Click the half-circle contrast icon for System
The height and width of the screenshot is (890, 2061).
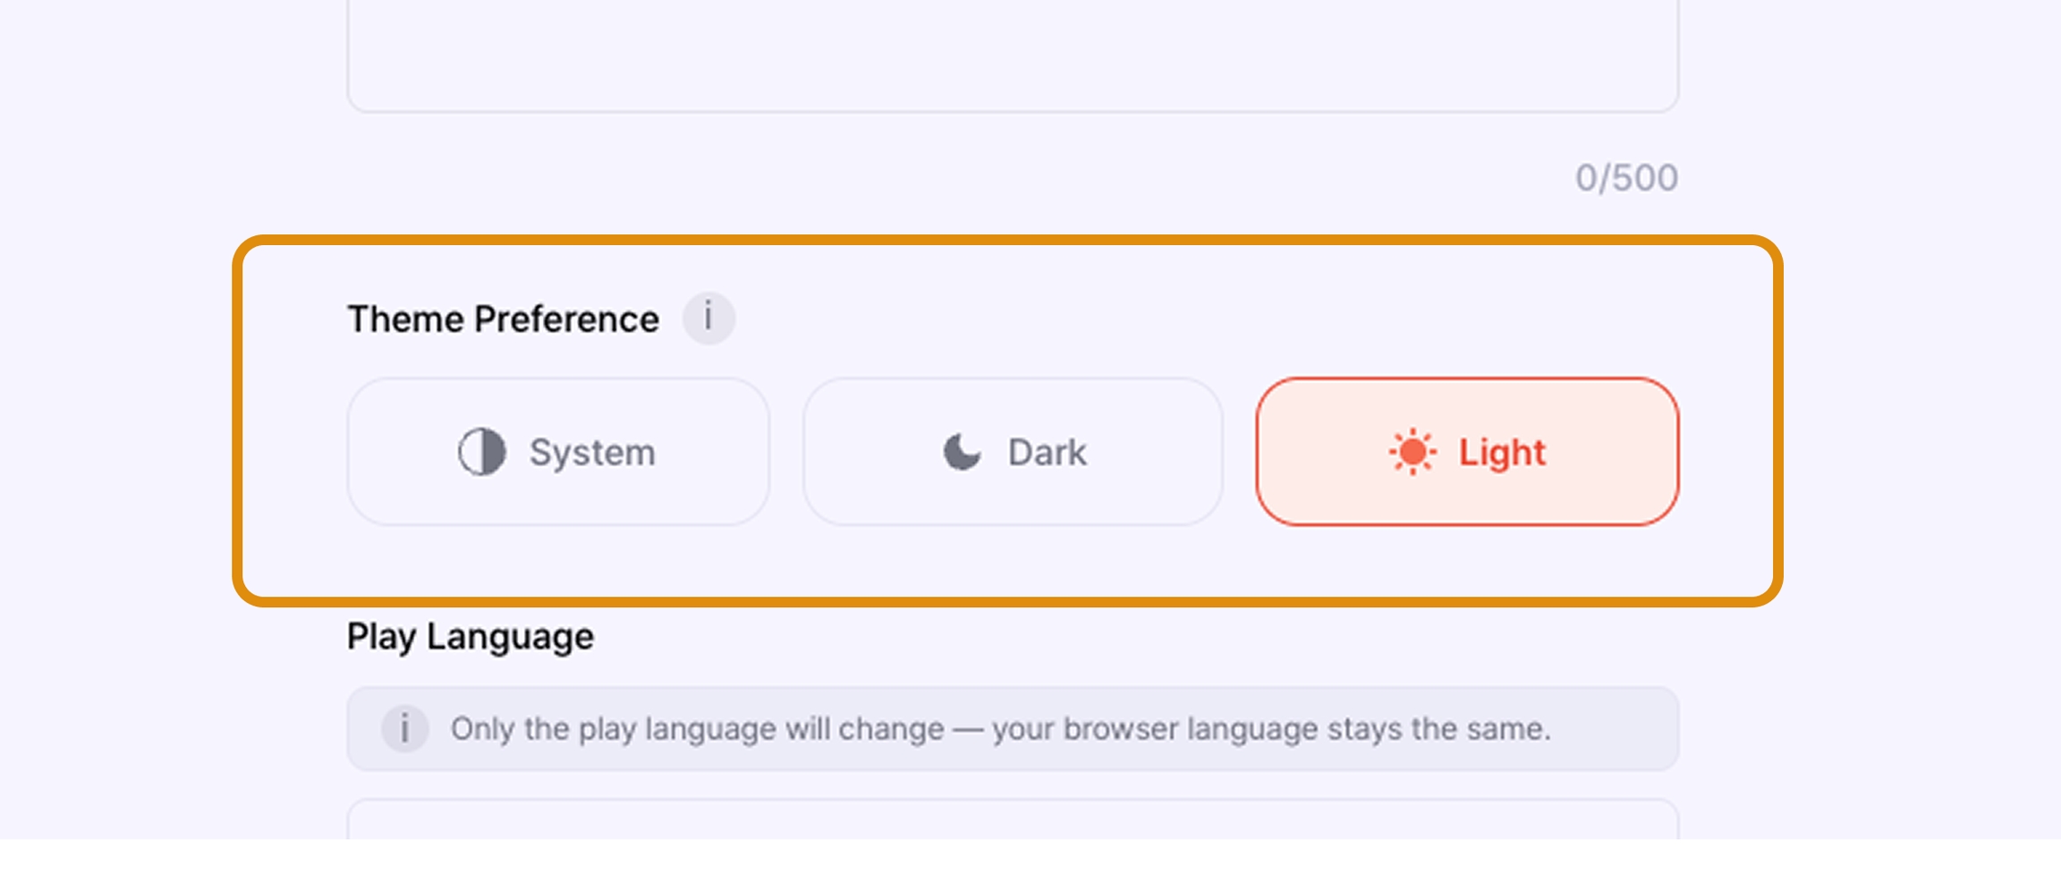pyautogui.click(x=481, y=452)
